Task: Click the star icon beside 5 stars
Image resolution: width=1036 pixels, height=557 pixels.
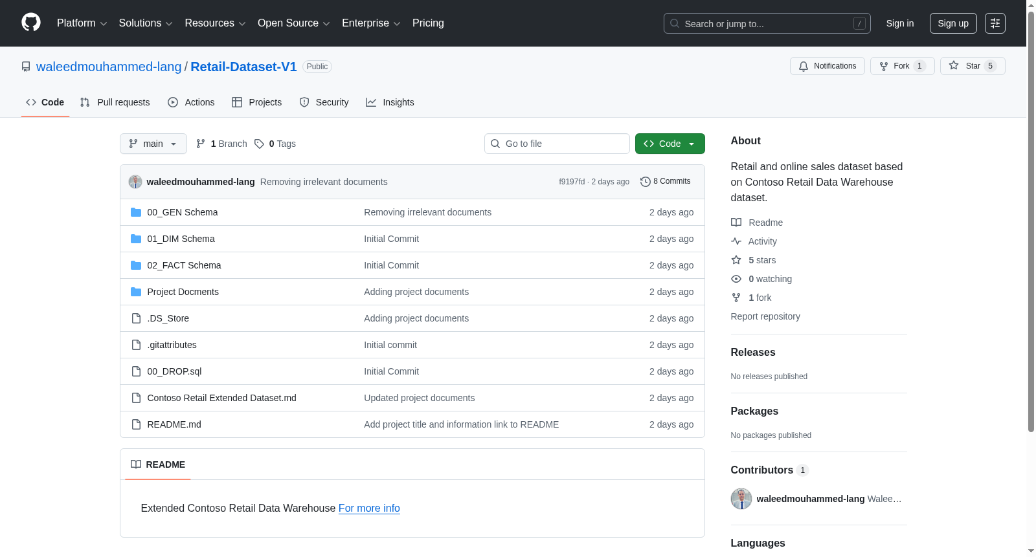Action: 736,260
